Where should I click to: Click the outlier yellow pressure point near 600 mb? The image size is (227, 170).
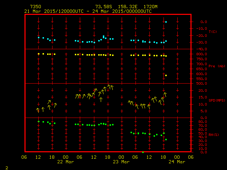[x=166, y=75]
